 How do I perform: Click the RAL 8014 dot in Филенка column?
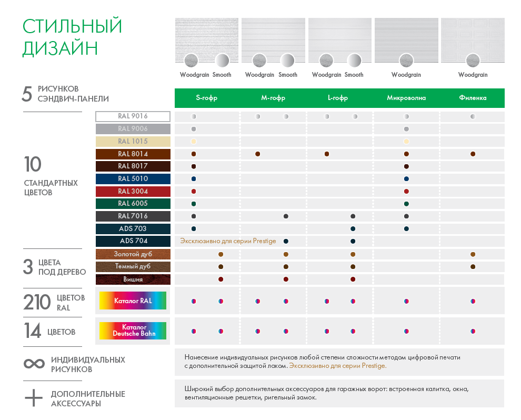(x=473, y=154)
